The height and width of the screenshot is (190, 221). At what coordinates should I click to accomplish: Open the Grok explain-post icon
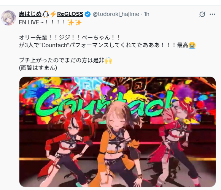(x=202, y=14)
